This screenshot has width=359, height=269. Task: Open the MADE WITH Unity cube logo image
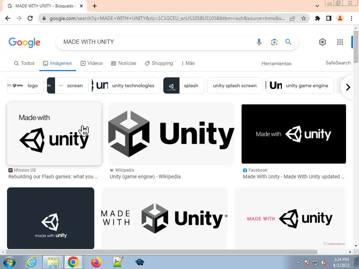tap(164, 218)
